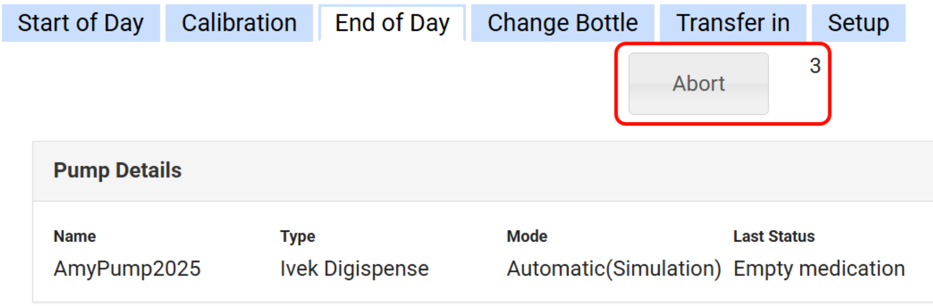Click empty space in the gray Pump Details header bar
Image resolution: width=933 pixels, height=306 pixels.
[x=487, y=171]
